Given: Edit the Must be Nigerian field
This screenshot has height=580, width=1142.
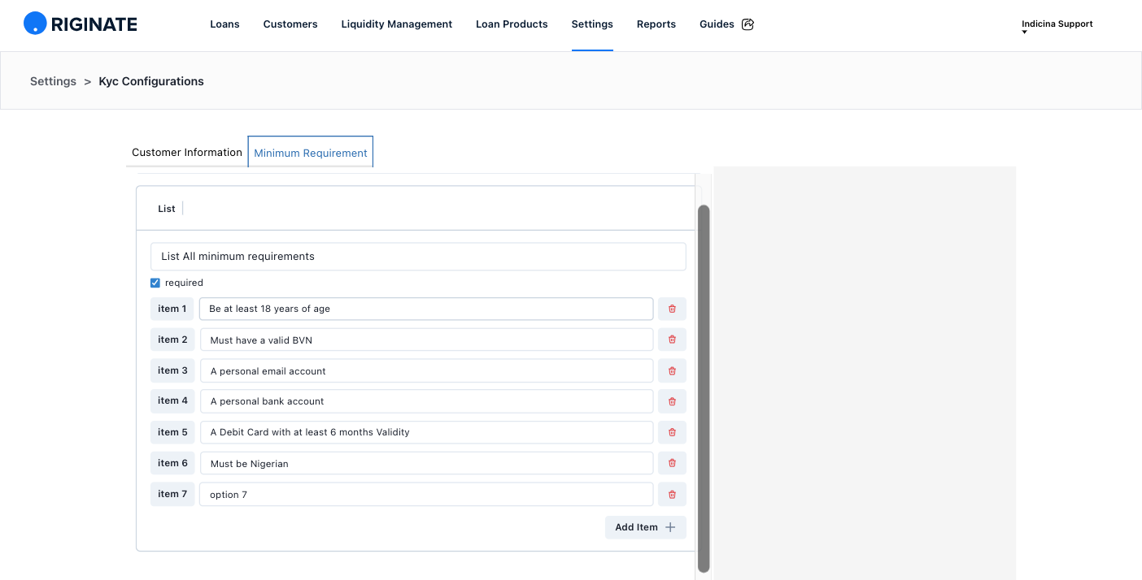Looking at the screenshot, I should pos(426,463).
